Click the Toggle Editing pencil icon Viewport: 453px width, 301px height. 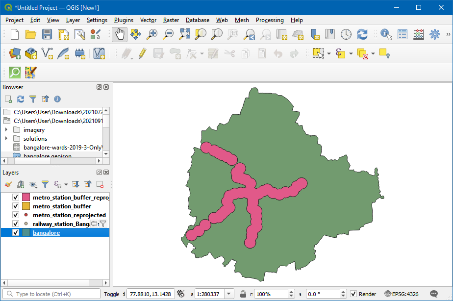142,54
